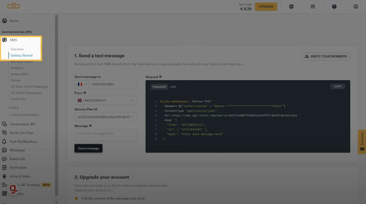Viewport: 366px width, 204px height.
Task: Click the -Uri line in the code
Action: tap(232, 116)
